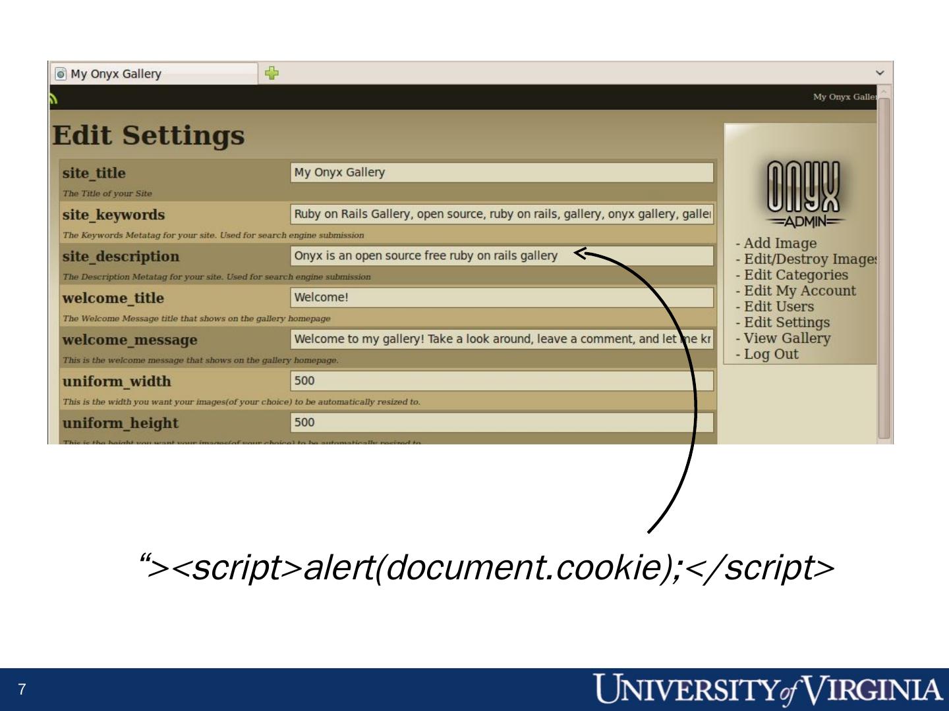Click the site_description label
The image size is (949, 711).
(x=121, y=256)
